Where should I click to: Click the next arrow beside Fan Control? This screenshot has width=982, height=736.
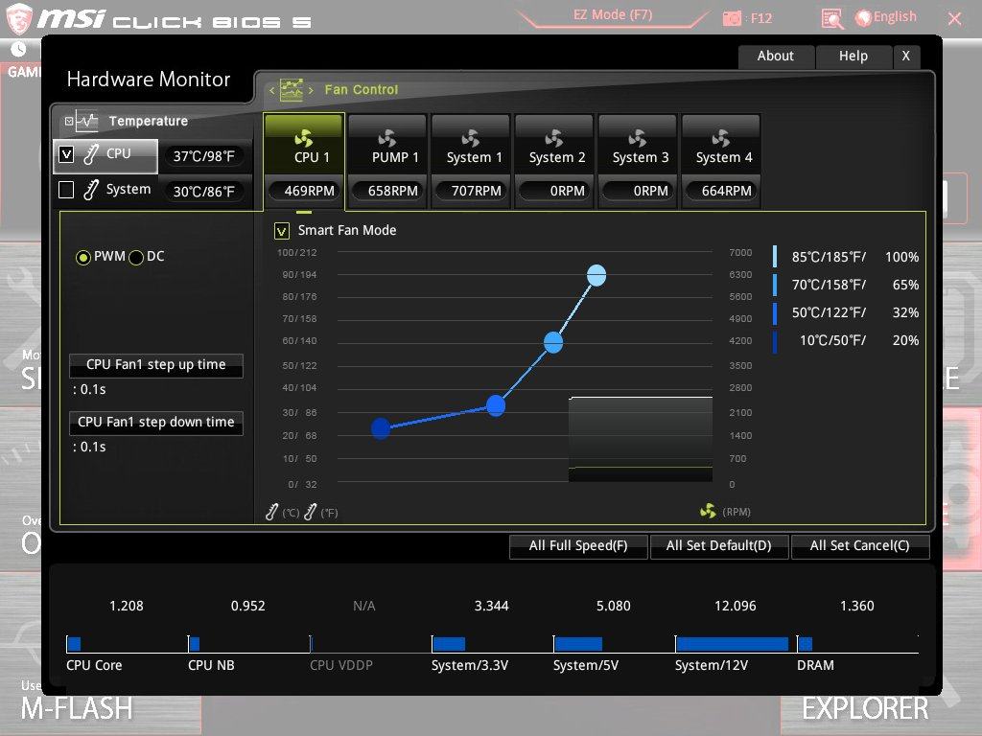[x=311, y=91]
